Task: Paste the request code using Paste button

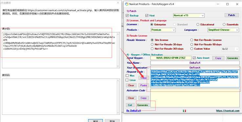Action: [x=143, y=85]
